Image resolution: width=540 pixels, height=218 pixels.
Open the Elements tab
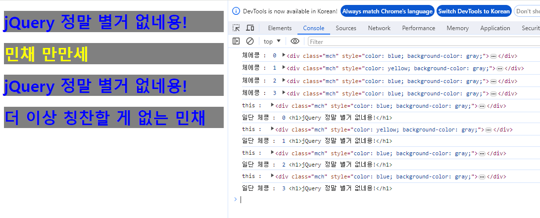pos(280,28)
